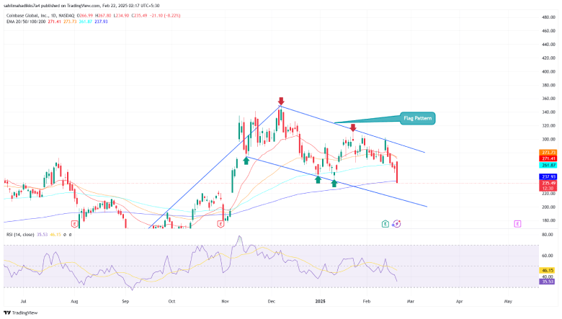Click the TradingView logo at bottom left
The width and height of the screenshot is (562, 319).
click(22, 312)
